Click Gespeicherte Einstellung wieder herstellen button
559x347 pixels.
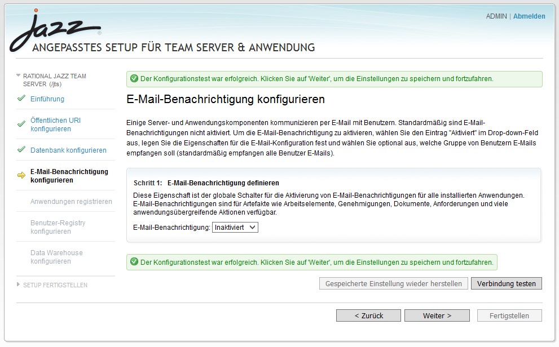pyautogui.click(x=393, y=284)
